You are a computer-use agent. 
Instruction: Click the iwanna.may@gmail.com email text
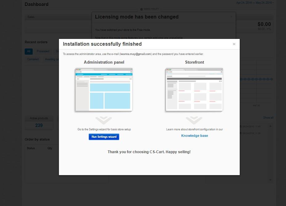coord(135,54)
